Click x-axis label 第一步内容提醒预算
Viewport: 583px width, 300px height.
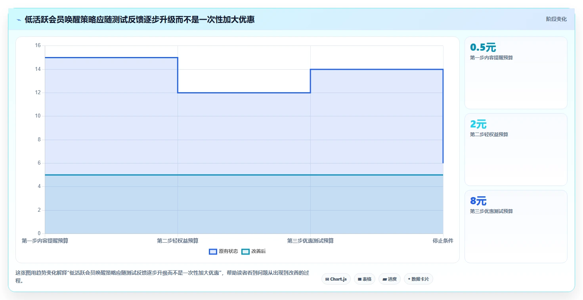coord(45,241)
